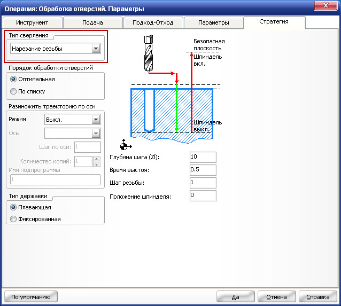Click the Положение шпинделя field

203,195
